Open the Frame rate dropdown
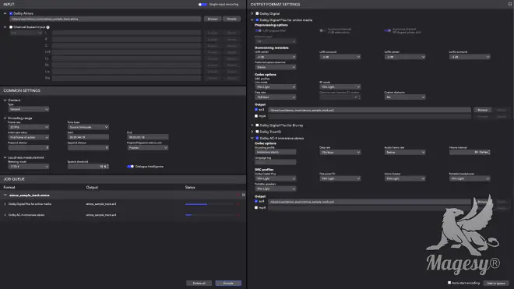Image resolution: width=514 pixels, height=289 pixels. pos(29,127)
